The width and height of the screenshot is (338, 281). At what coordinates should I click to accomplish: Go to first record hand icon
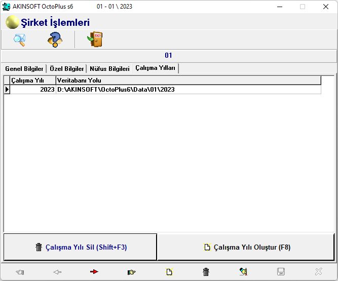20,272
